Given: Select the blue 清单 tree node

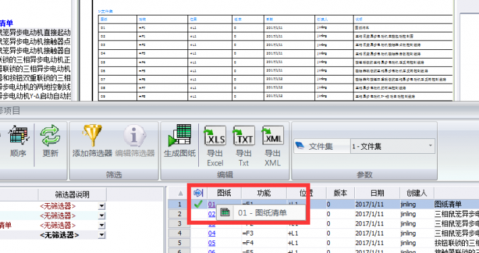Looking at the screenshot, I should pos(7,23).
